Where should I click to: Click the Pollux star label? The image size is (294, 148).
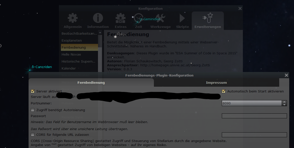[121, 34]
